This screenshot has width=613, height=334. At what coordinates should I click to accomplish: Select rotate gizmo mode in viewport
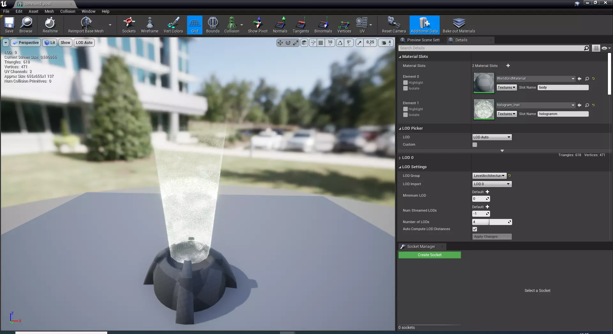[288, 43]
